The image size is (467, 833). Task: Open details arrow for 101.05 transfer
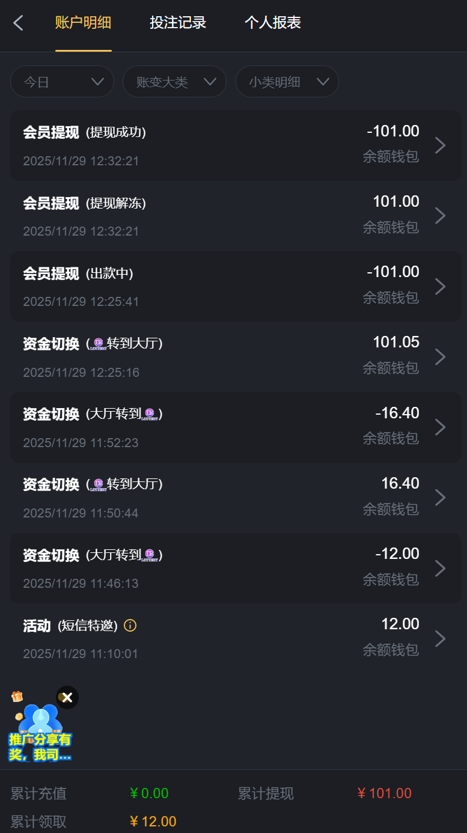[440, 356]
